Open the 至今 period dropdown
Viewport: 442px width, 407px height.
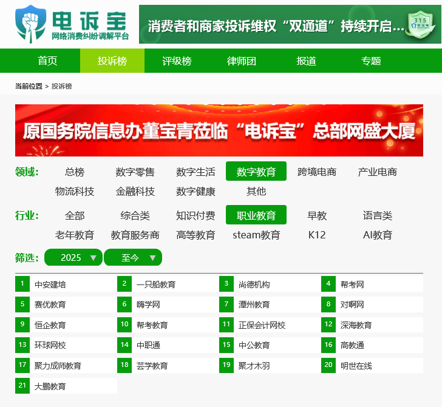(x=133, y=257)
